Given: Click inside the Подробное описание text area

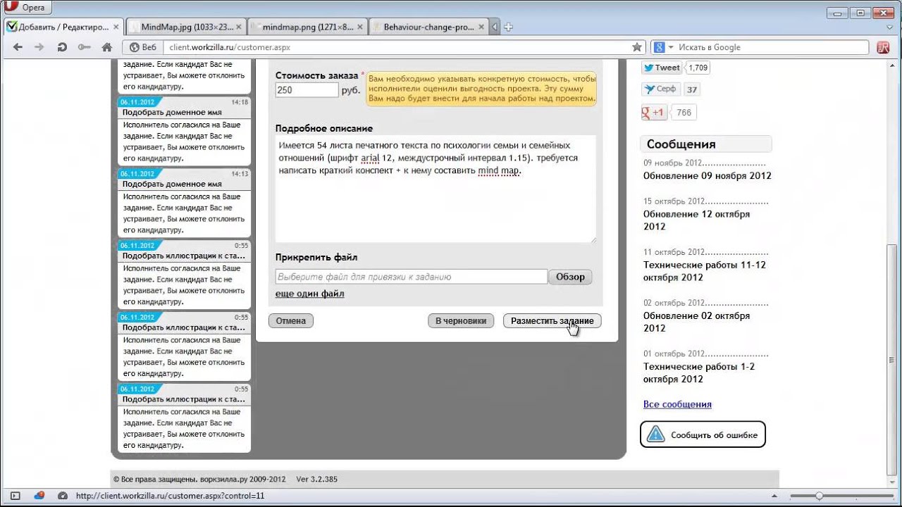Looking at the screenshot, I should pos(435,189).
